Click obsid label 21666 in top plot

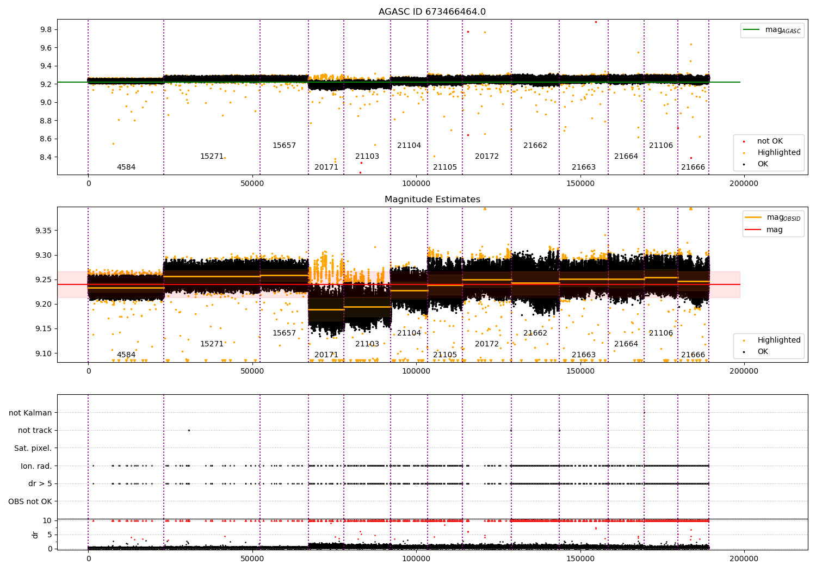tap(693, 167)
